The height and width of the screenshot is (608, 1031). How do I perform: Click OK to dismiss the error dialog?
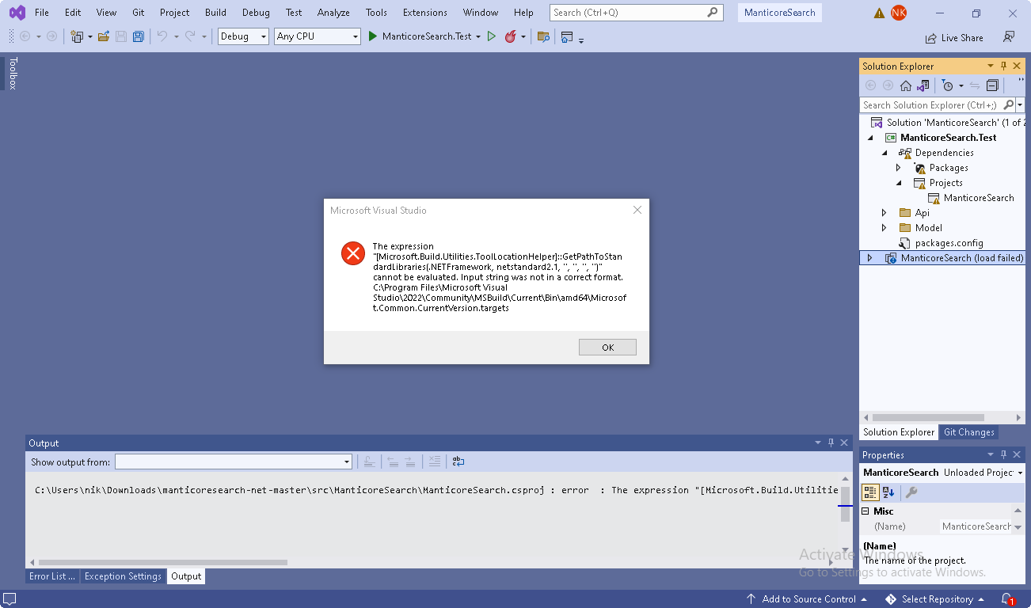pyautogui.click(x=607, y=347)
